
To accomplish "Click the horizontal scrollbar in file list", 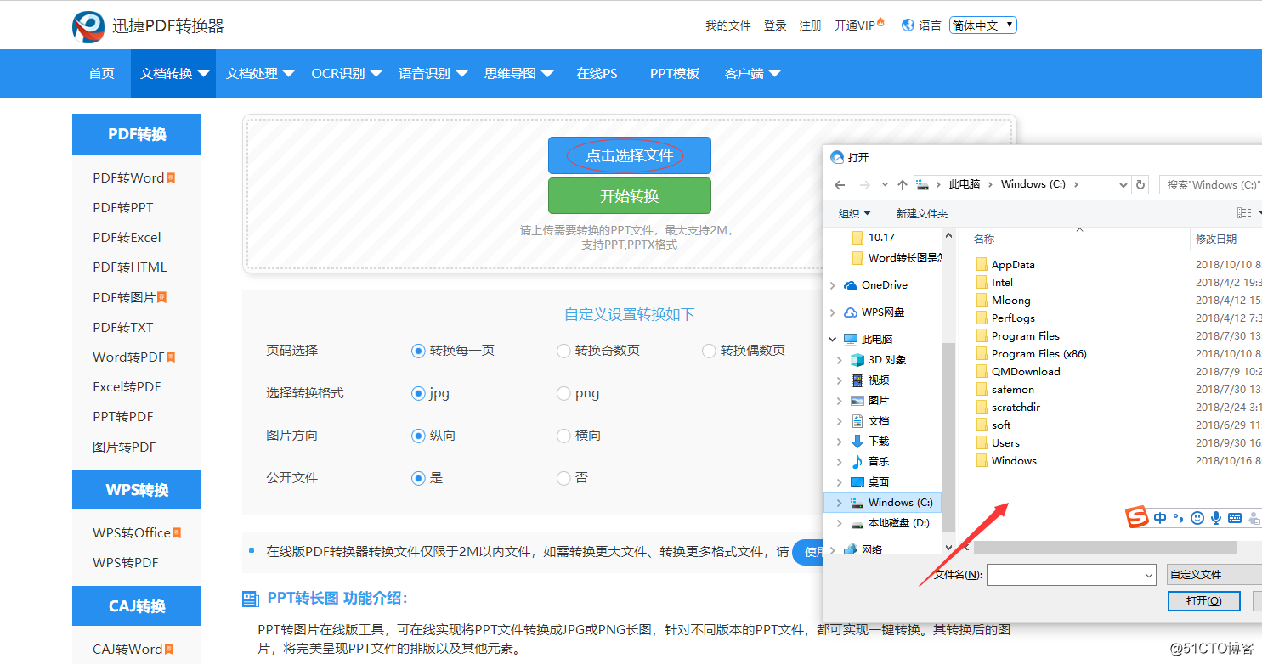I will pos(1105,548).
